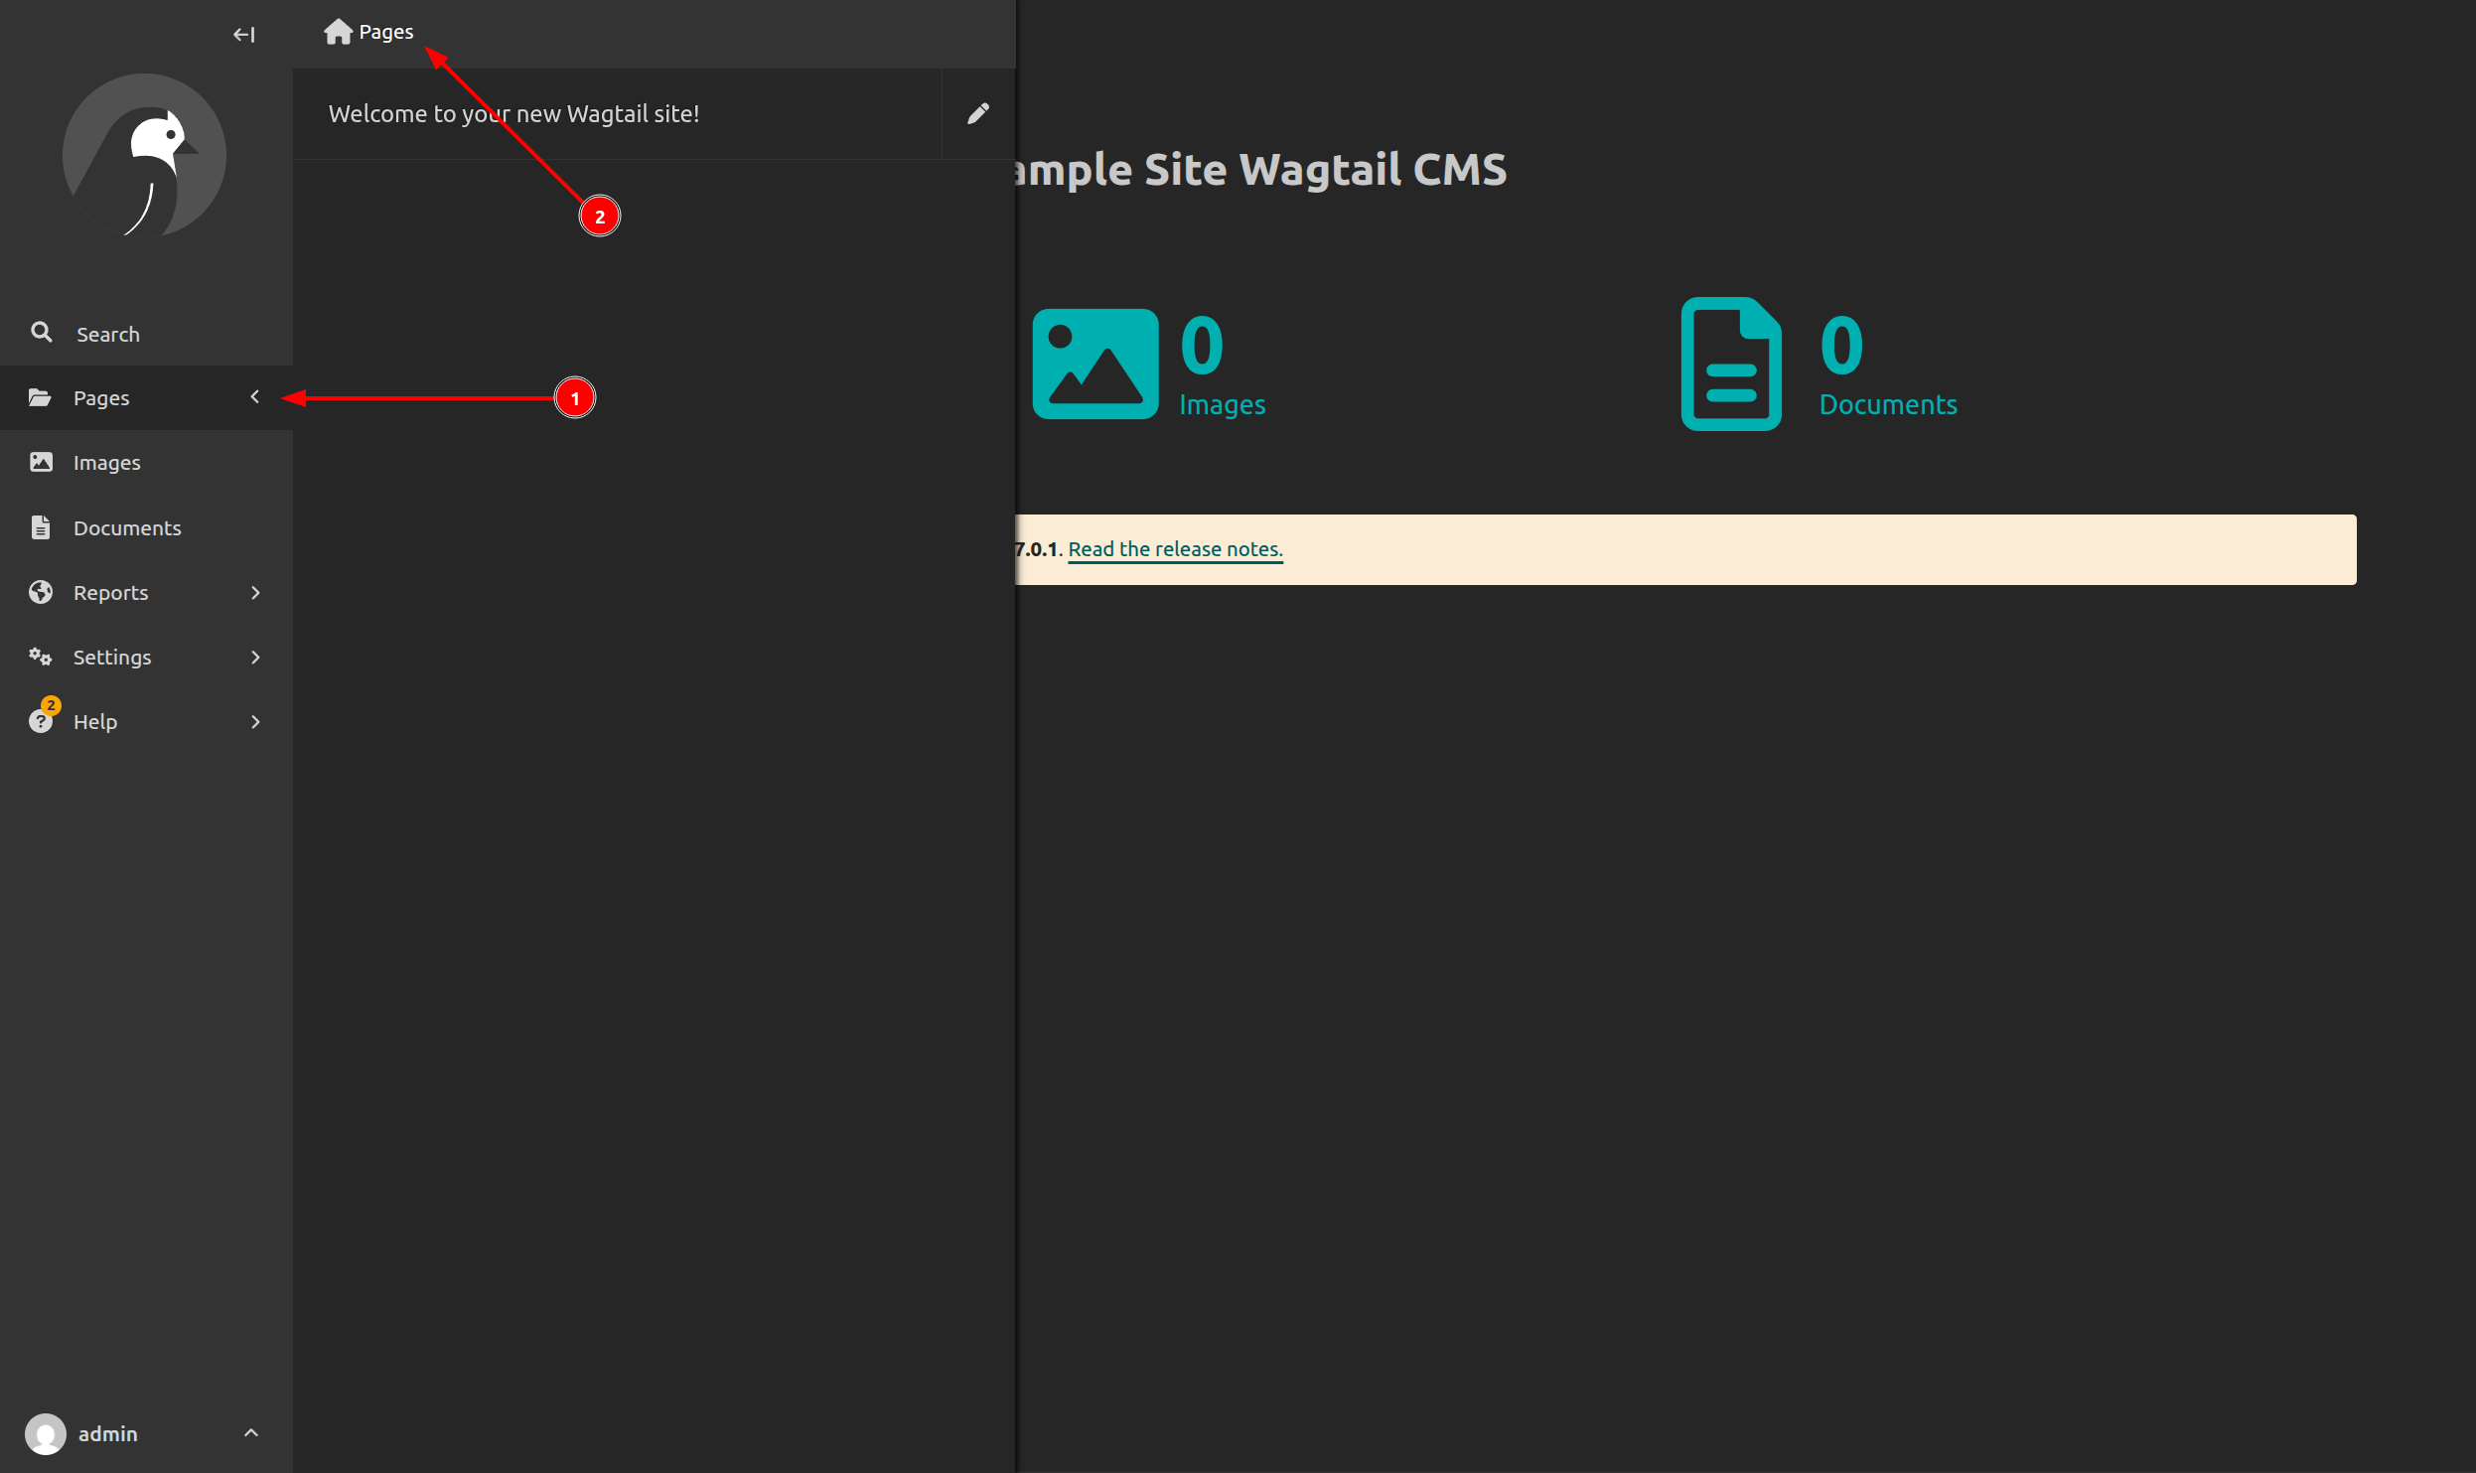The image size is (2476, 1473).
Task: Open Welcome to your new Wagtail site page
Action: tap(513, 113)
